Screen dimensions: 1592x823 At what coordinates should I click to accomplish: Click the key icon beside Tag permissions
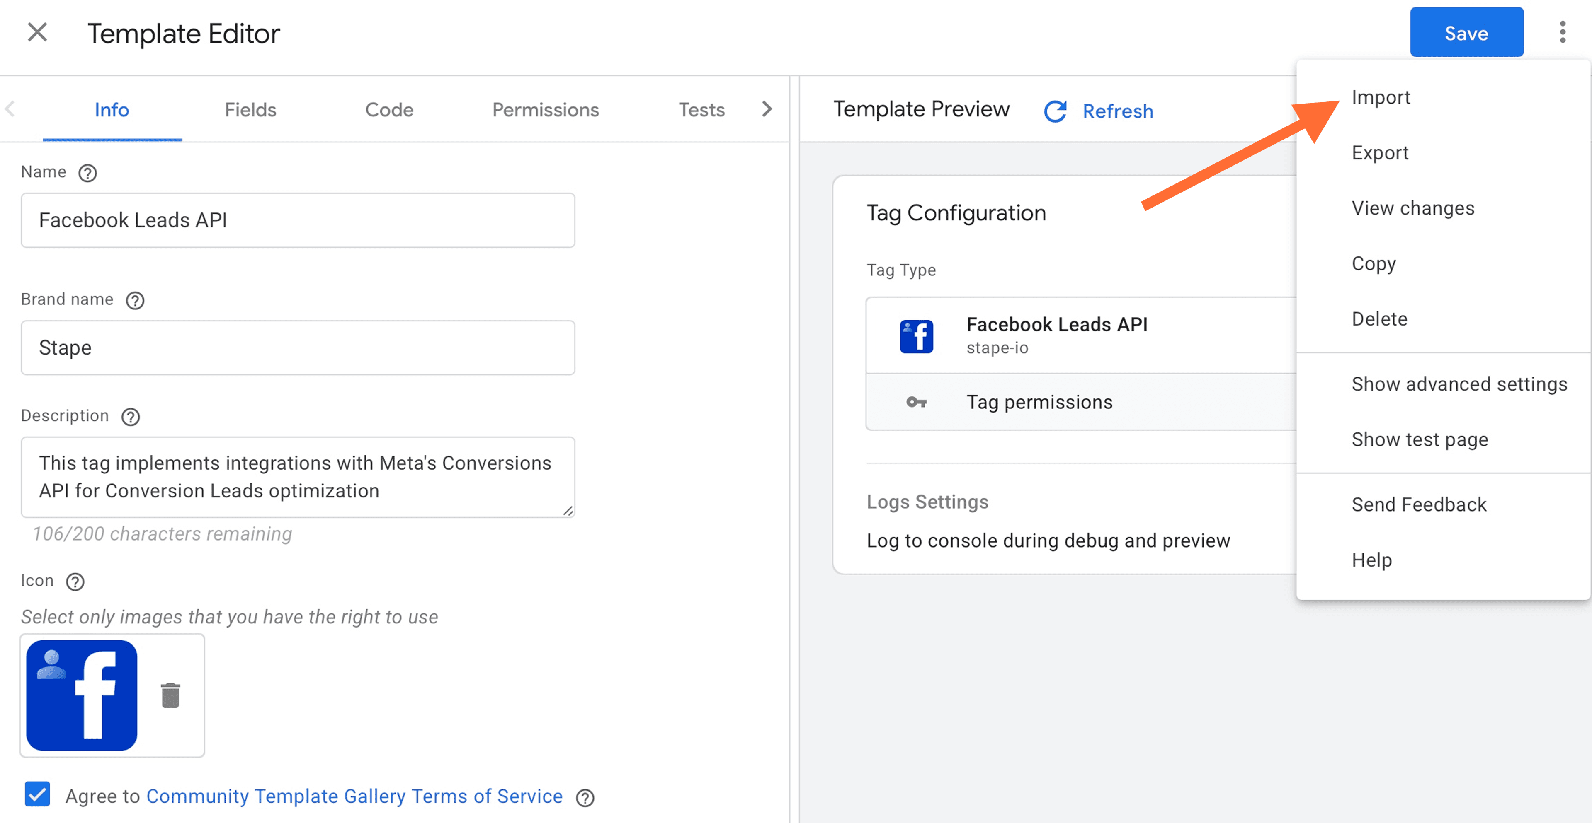(916, 403)
